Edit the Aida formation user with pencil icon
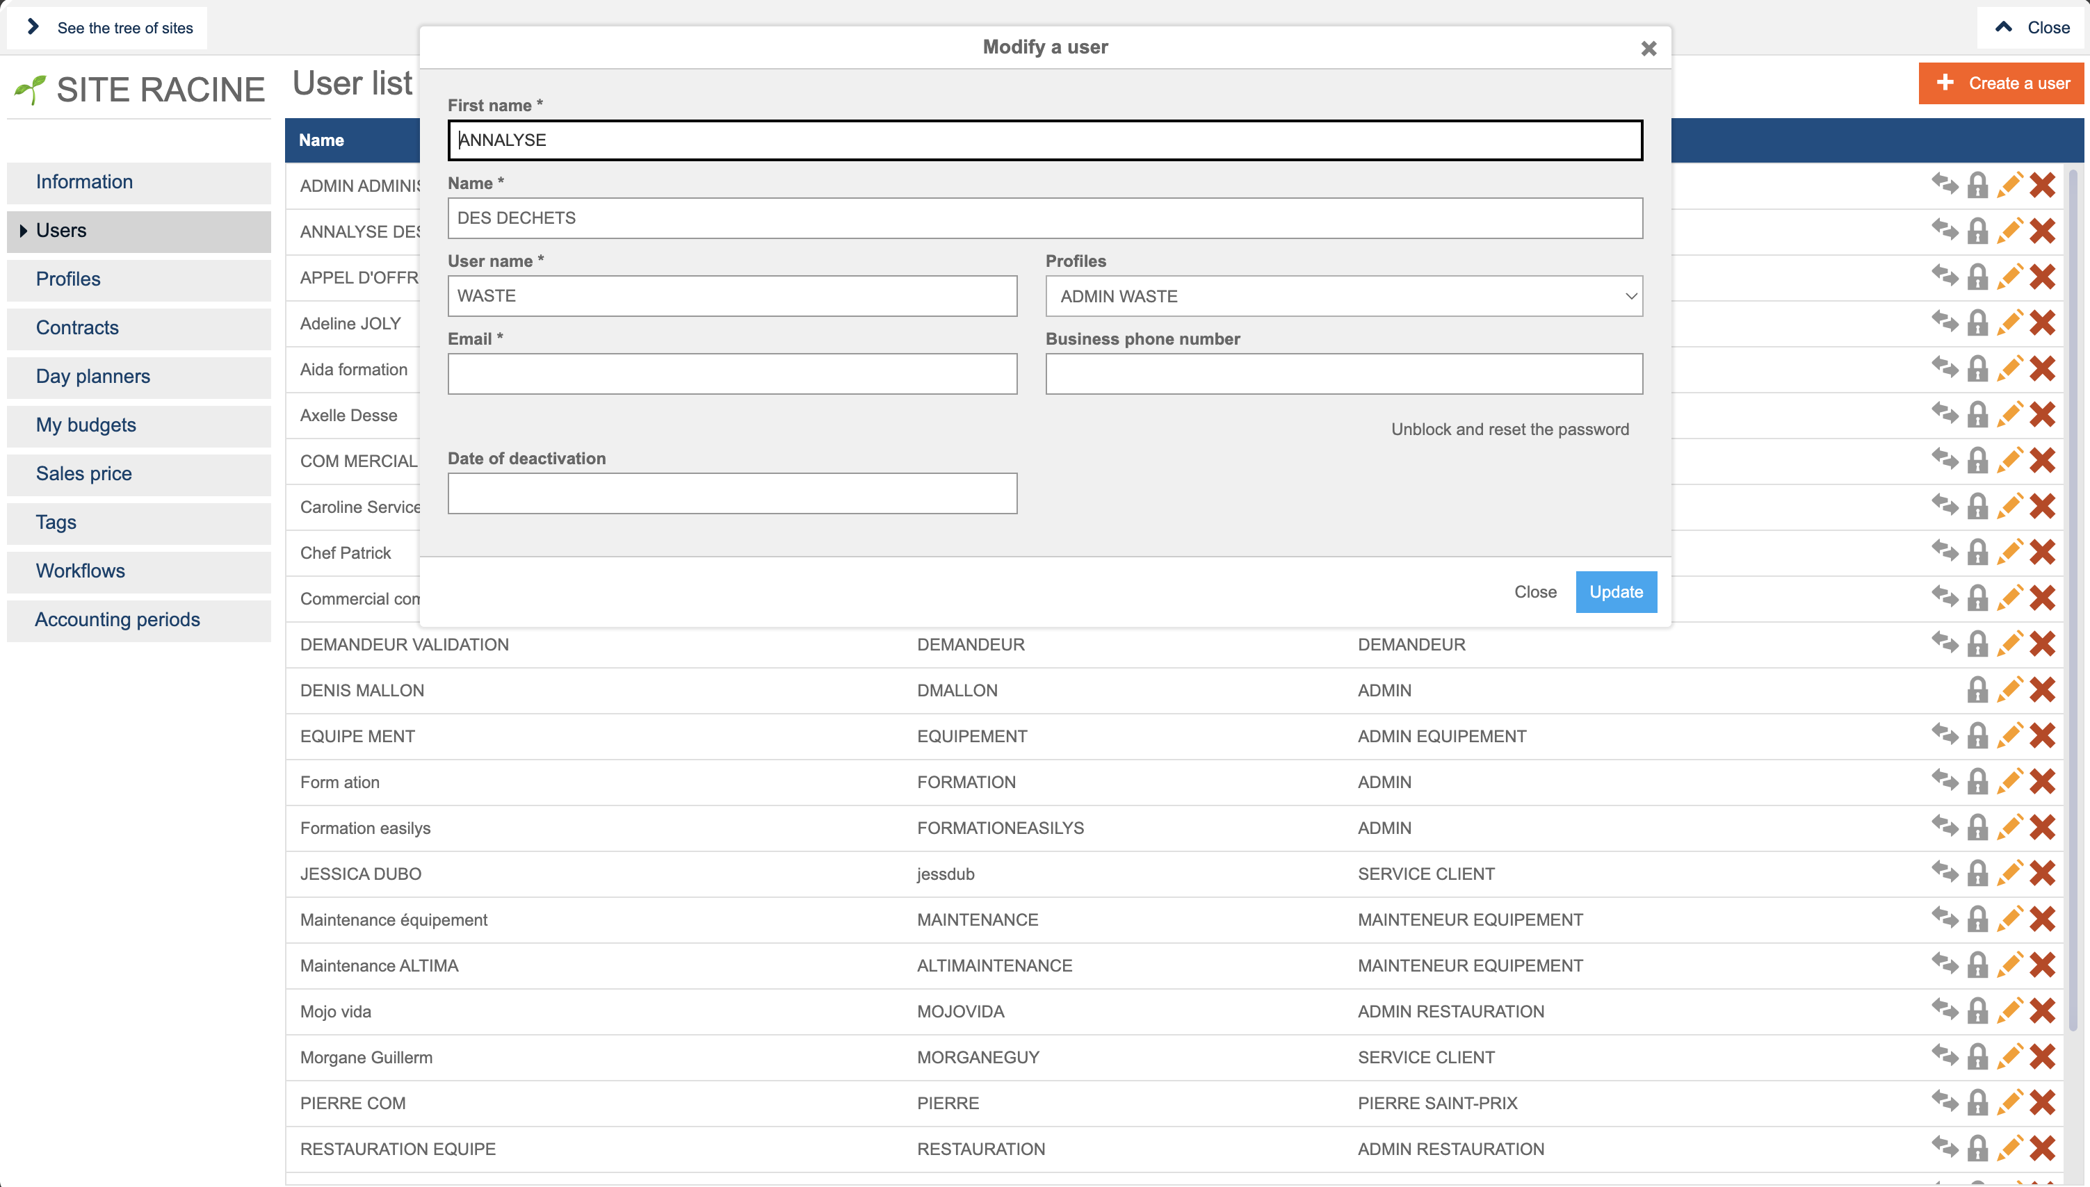This screenshot has width=2090, height=1187. (x=2010, y=368)
